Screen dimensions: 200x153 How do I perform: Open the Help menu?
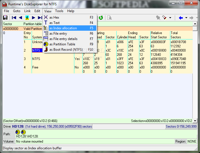pos(71,11)
